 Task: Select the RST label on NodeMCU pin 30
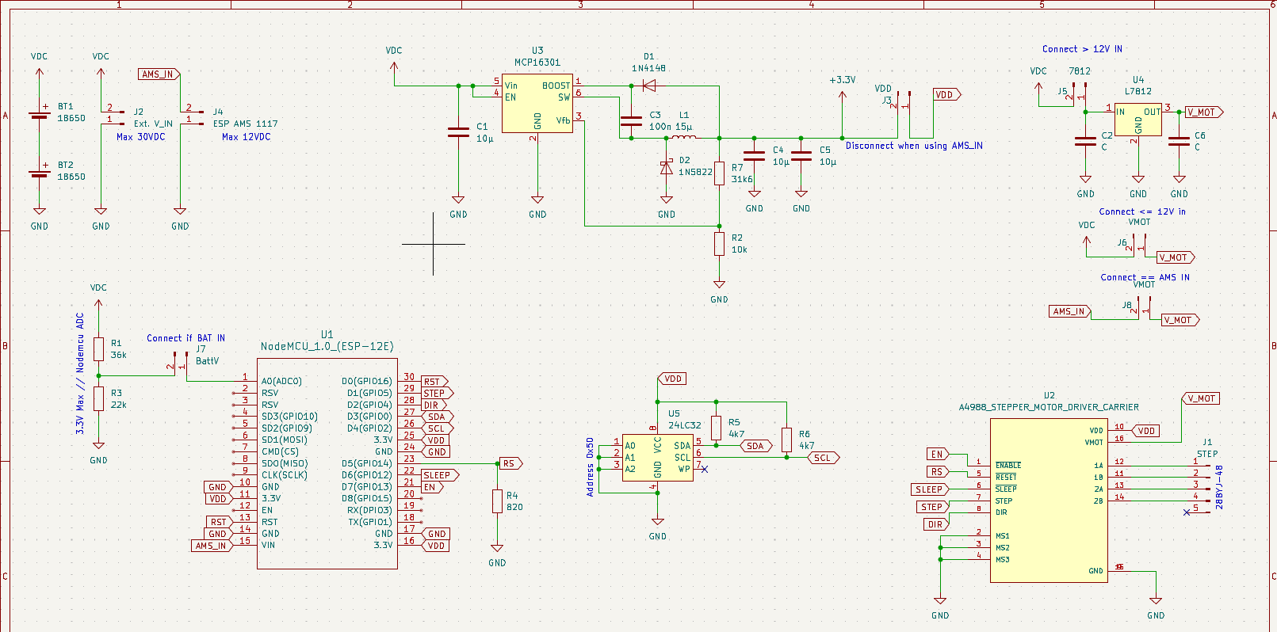[434, 382]
